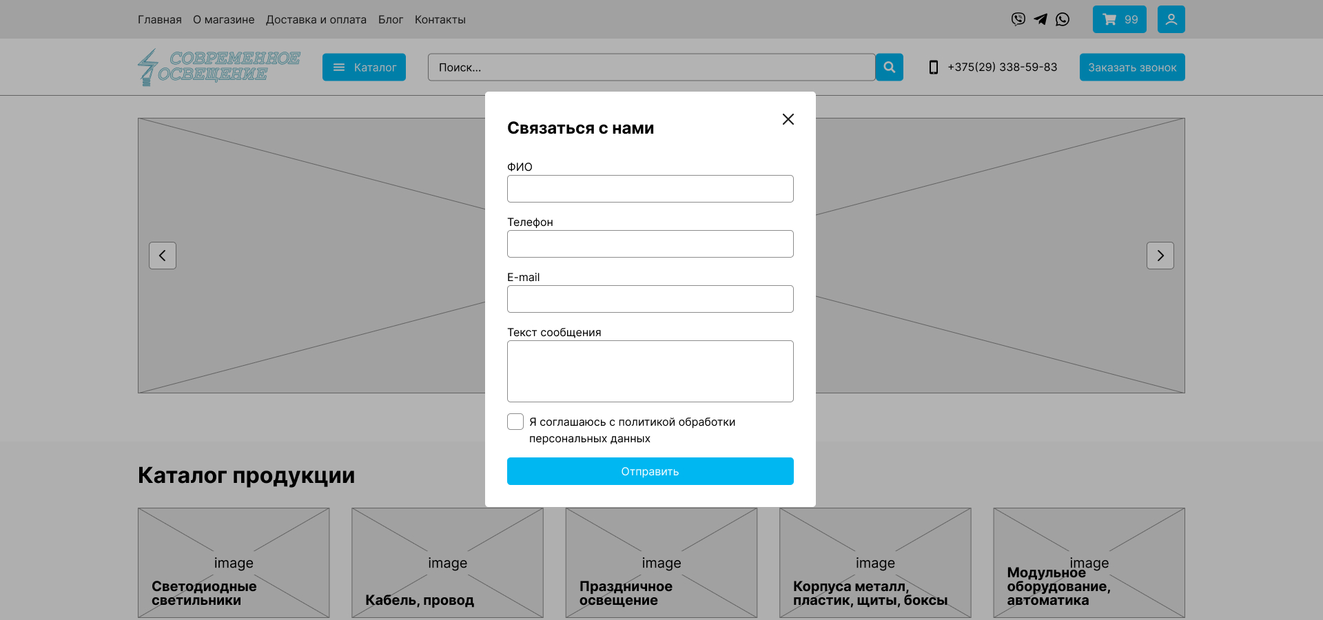Open the Кабель, провод category tile
The image size is (1323, 620).
click(447, 563)
